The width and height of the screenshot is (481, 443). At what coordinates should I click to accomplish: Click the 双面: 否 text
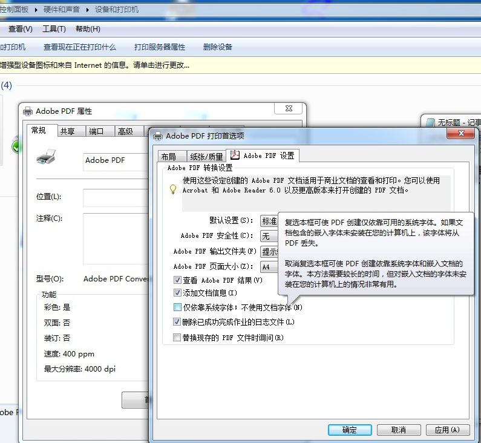pos(57,323)
